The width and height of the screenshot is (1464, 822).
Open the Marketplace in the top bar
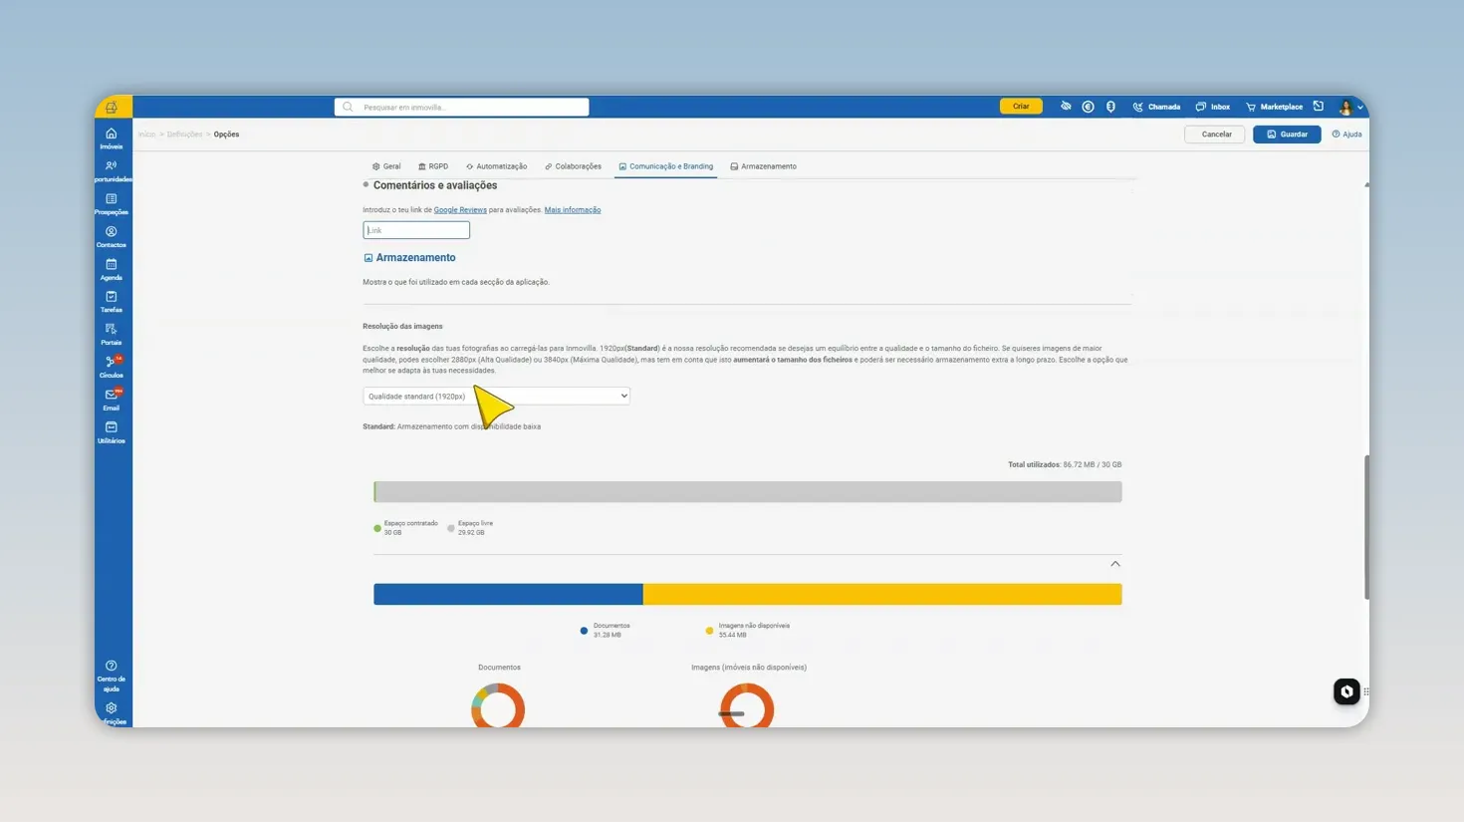(x=1274, y=107)
